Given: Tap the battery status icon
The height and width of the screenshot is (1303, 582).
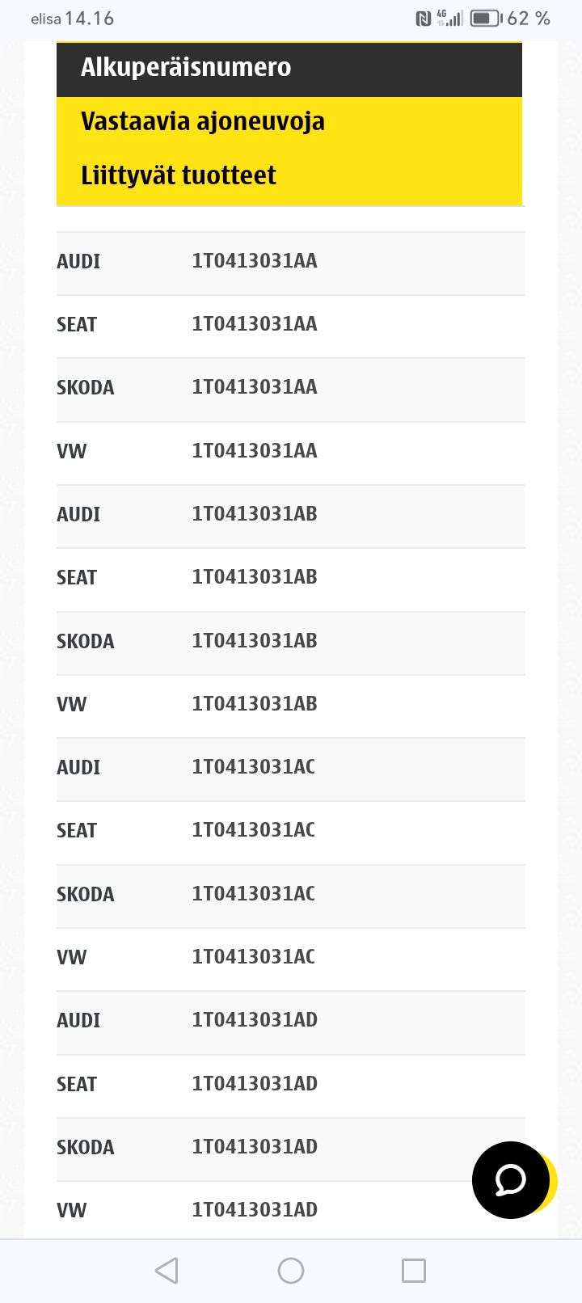Looking at the screenshot, I should click(x=486, y=18).
